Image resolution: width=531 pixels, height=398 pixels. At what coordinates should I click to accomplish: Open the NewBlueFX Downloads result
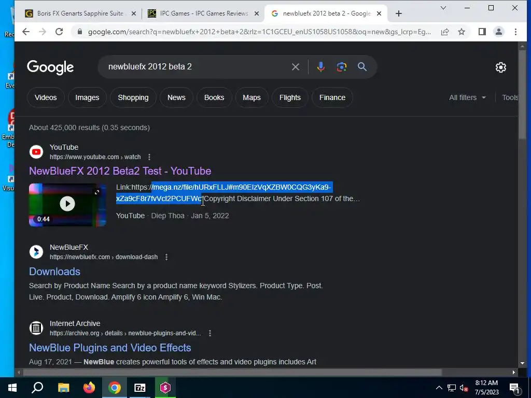point(54,272)
